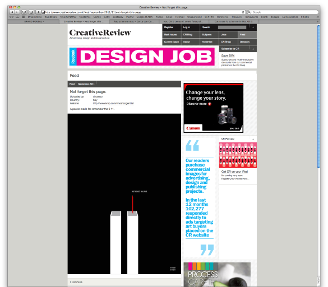
Task: Click the Canon 'Change your lens' ad
Action: point(214,108)
